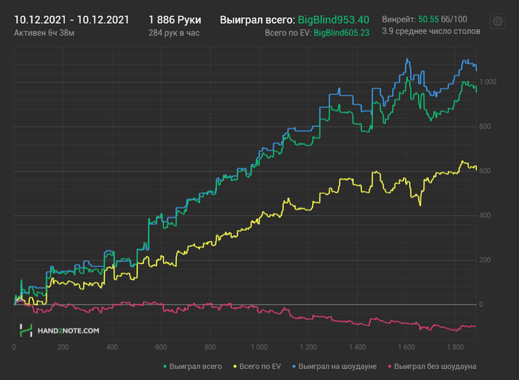This screenshot has height=380, width=519.
Task: Click the 'BigBlind953.40' total won value
Action: coord(334,20)
